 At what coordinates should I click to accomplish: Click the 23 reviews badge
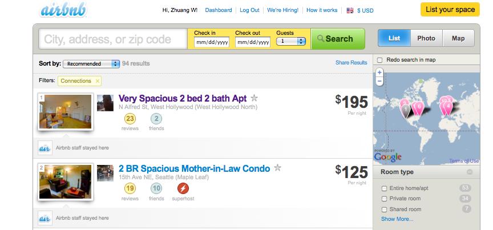tap(130, 119)
